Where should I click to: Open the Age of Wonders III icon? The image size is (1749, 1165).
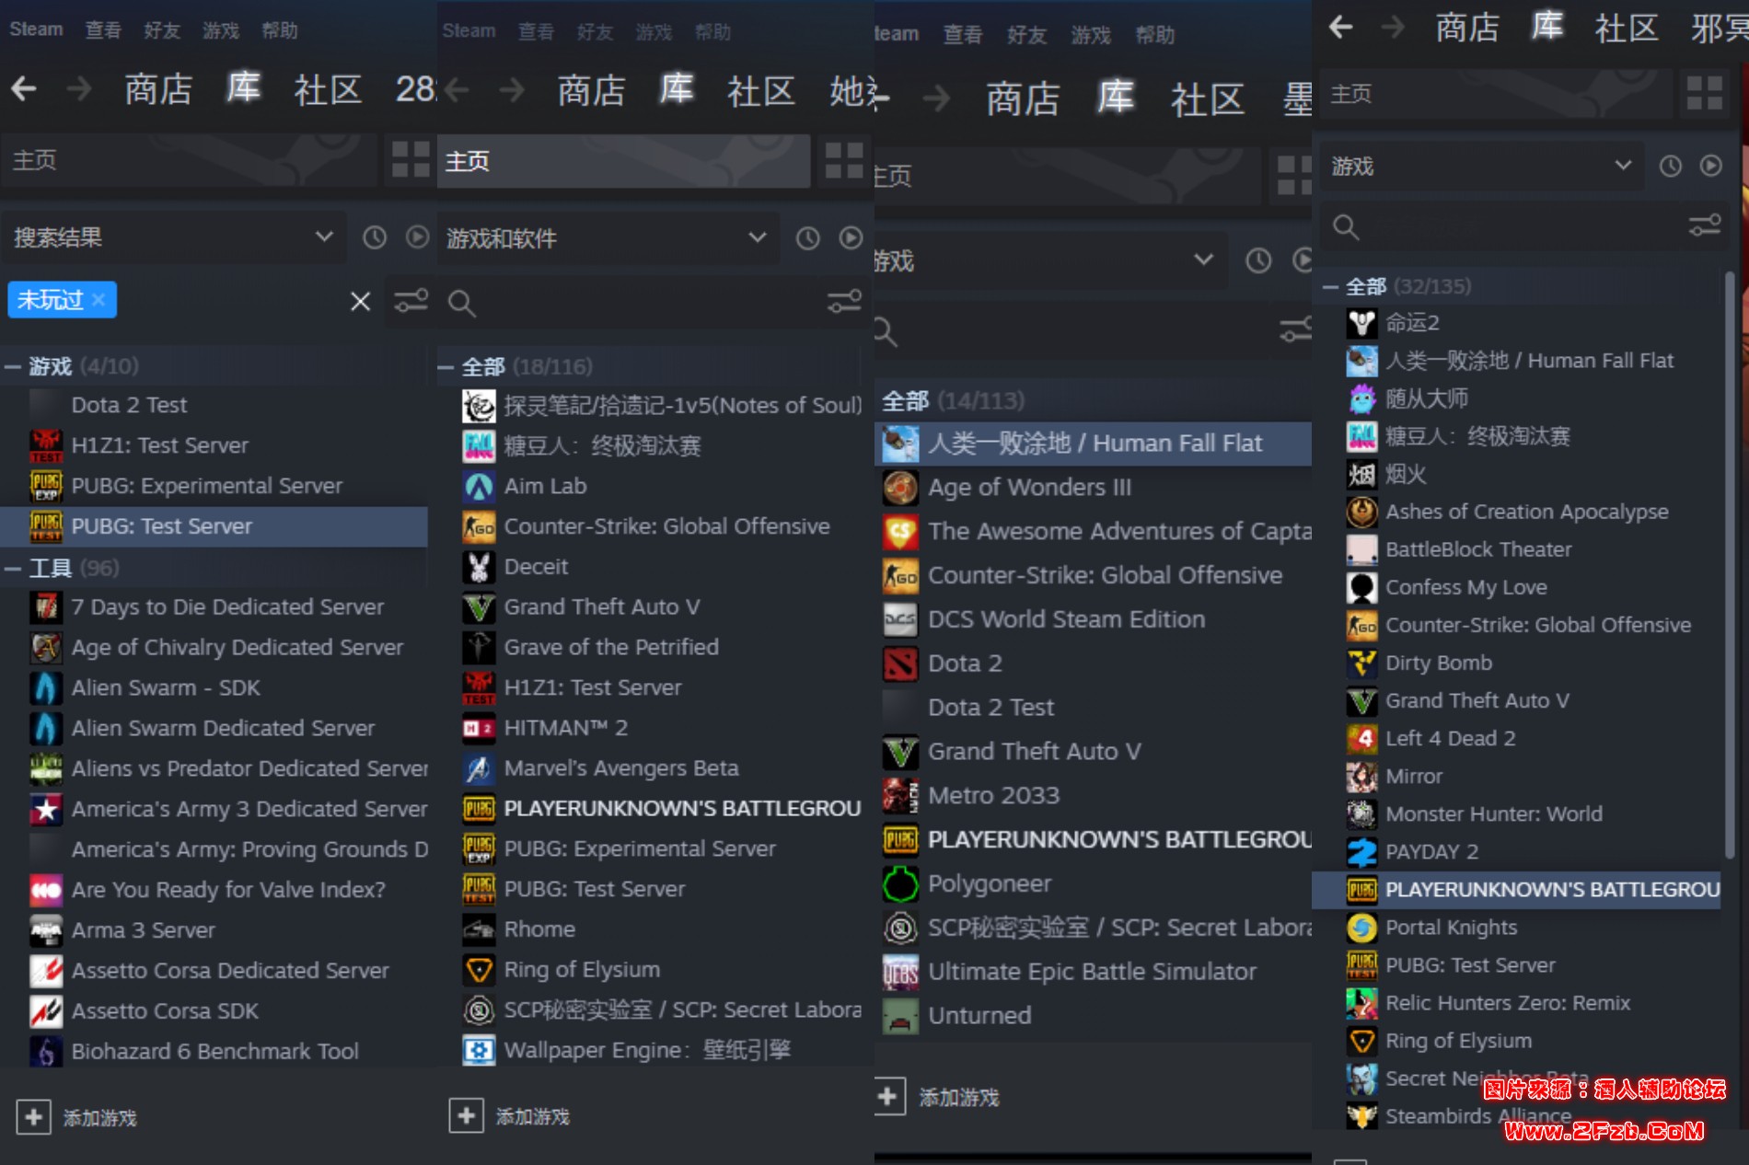[900, 488]
